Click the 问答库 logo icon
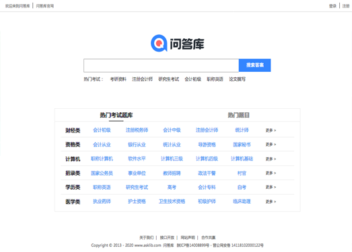This screenshot has width=352, height=252. (x=159, y=43)
